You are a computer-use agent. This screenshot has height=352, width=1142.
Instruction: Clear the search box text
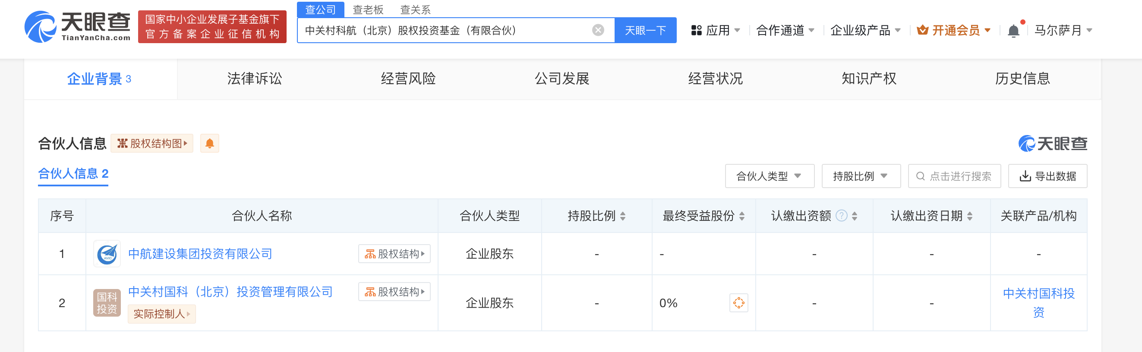[x=598, y=30]
